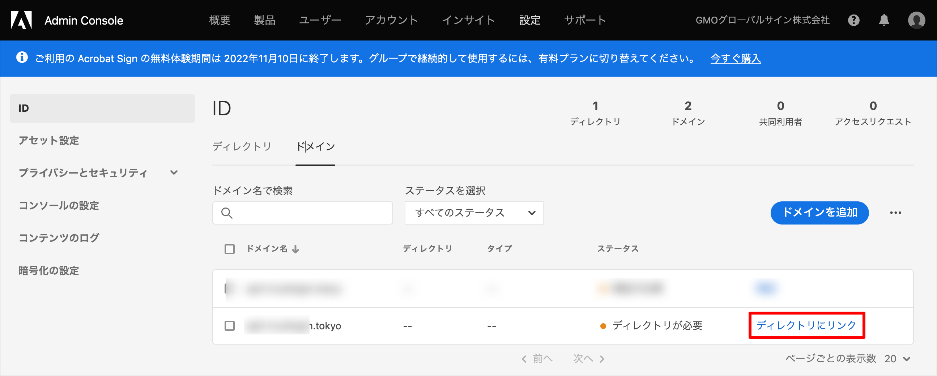This screenshot has width=937, height=376.
Task: Open the help question mark icon
Action: 853,20
